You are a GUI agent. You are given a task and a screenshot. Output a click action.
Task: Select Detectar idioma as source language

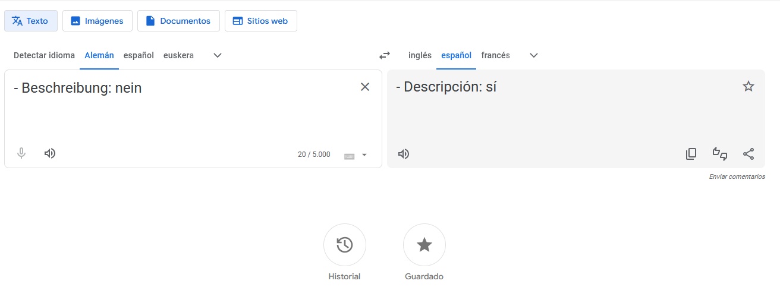click(45, 55)
